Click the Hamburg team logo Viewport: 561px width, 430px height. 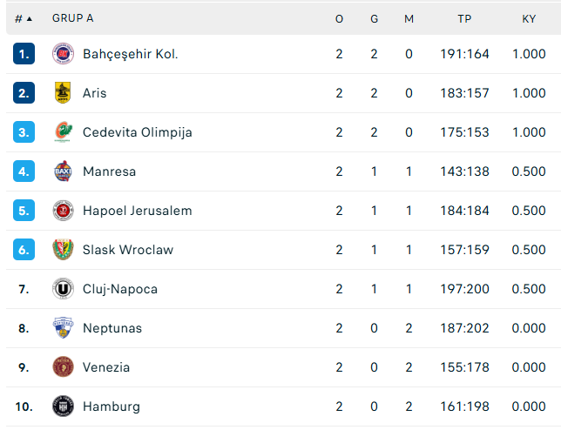pos(63,406)
